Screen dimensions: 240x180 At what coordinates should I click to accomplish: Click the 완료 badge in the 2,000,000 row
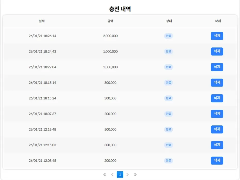pyautogui.click(x=169, y=36)
